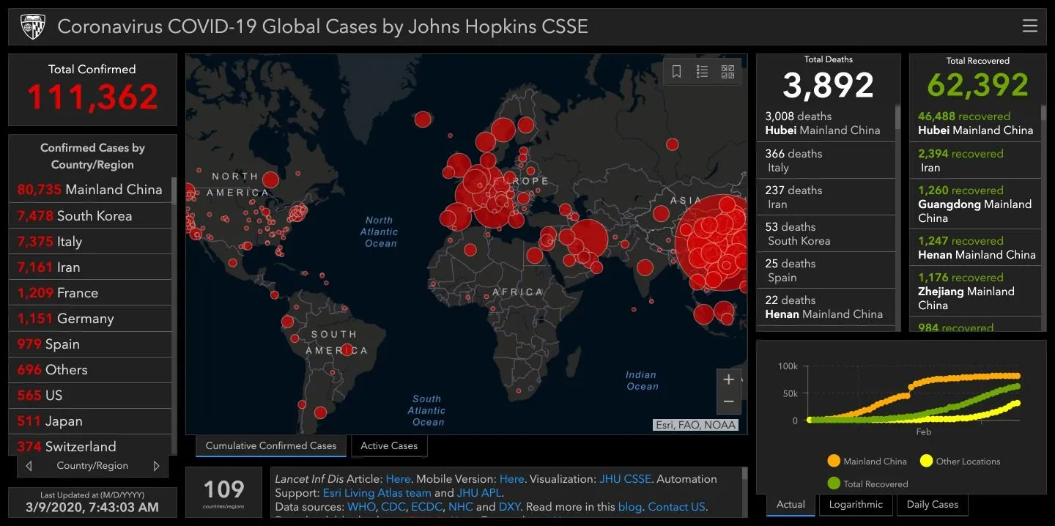Open the hamburger menu in header

coord(1029,26)
